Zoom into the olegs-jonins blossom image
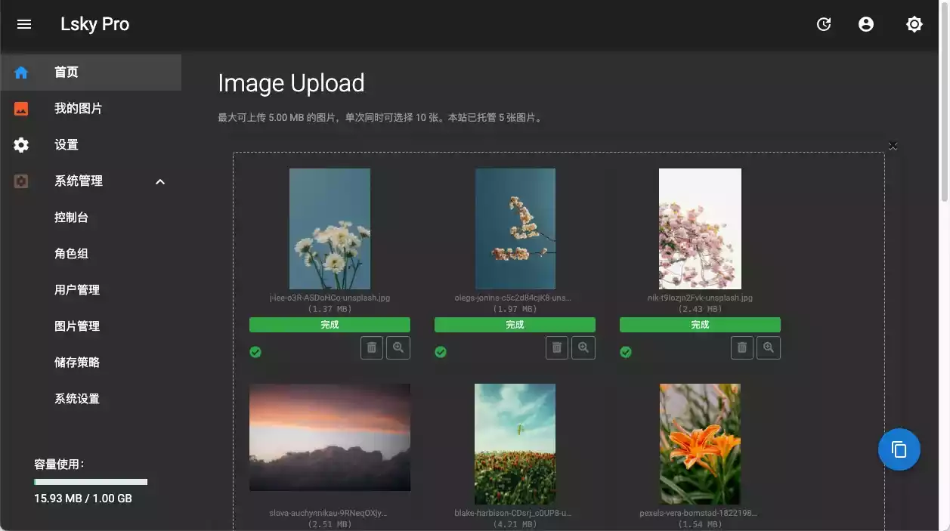Image resolution: width=950 pixels, height=531 pixels. click(x=583, y=347)
